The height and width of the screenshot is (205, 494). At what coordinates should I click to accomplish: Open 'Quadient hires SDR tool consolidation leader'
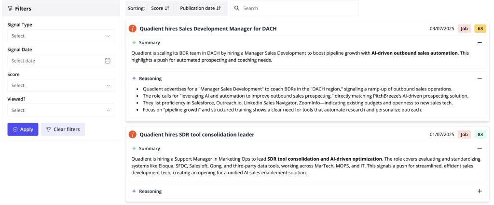(197, 135)
